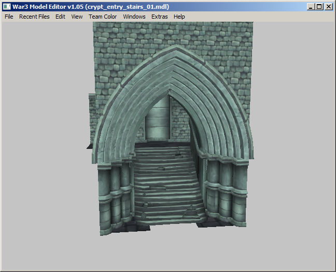Minimize the Model Editor window

(x=311, y=7)
